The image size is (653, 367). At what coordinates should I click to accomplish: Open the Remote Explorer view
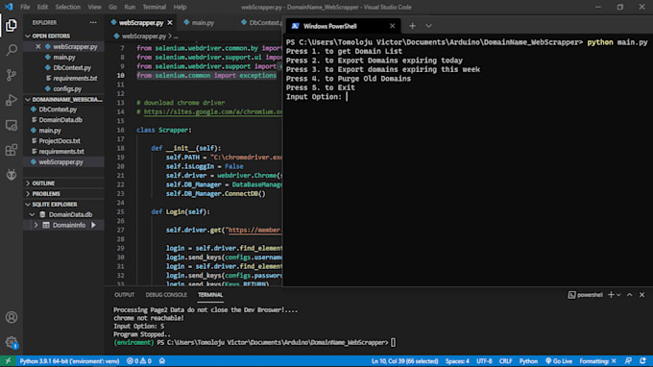point(12,126)
